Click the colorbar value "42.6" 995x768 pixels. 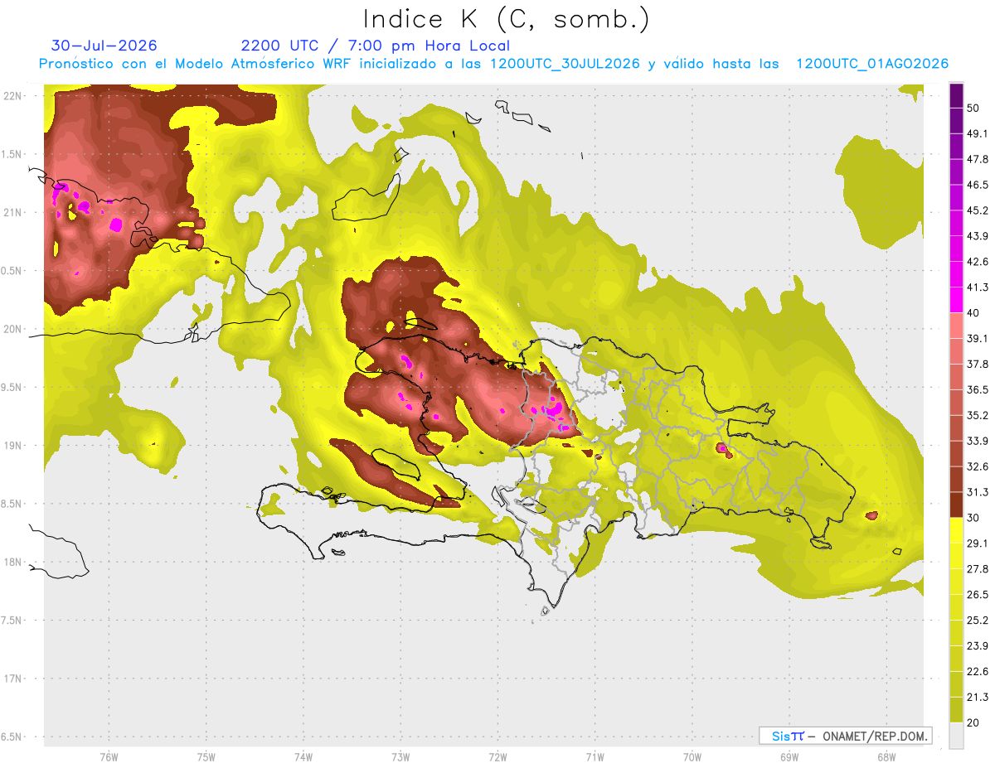click(x=978, y=262)
